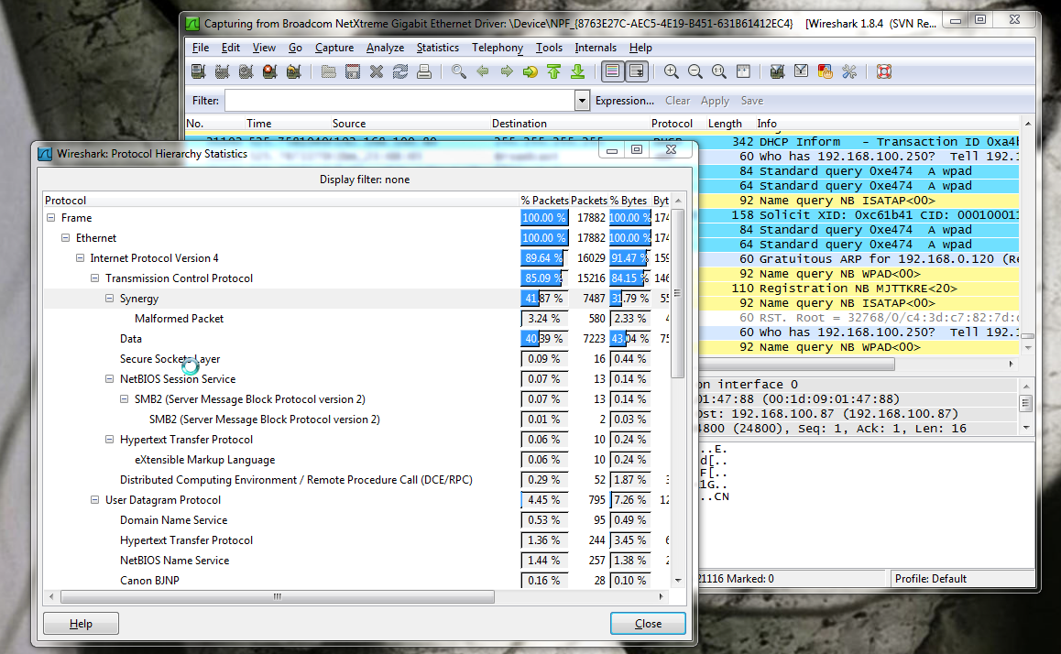Jump to first packet icon

[x=553, y=71]
